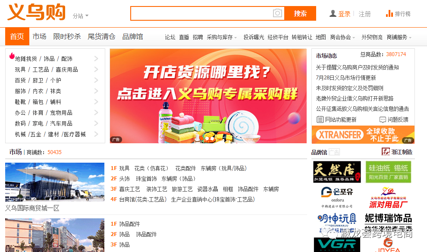Open the onforu brand logo
The width and height of the screenshot is (427, 252).
[x=337, y=198]
